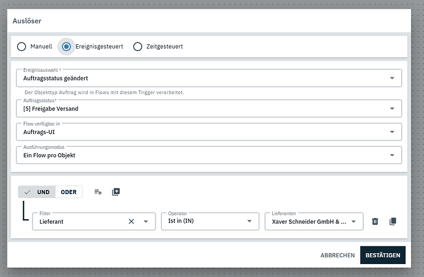Screen dimensions: 424x277
Task: Open the Auftragsstatus dropdown
Action: 209,108
